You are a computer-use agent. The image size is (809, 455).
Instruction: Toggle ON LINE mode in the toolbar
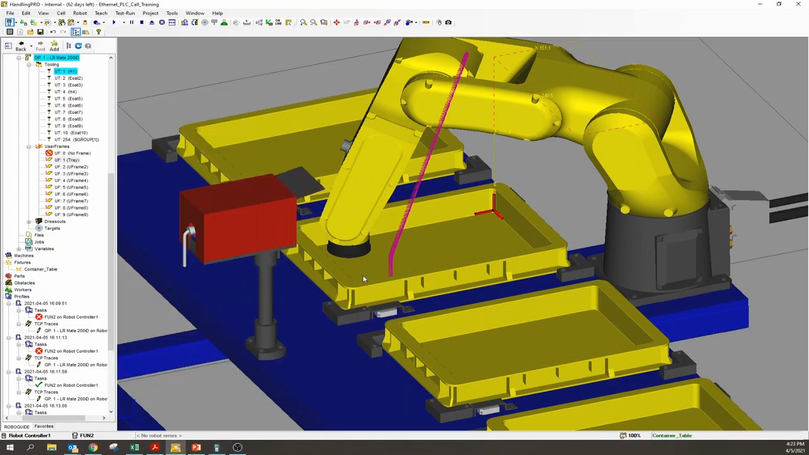[x=277, y=23]
